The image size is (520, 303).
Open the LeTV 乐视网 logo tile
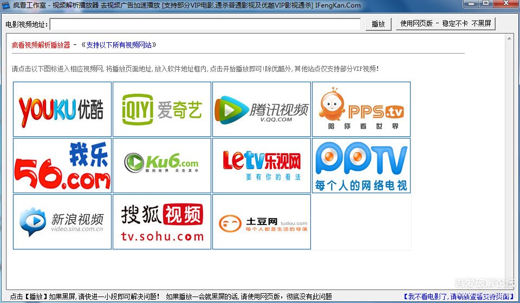[262, 166]
